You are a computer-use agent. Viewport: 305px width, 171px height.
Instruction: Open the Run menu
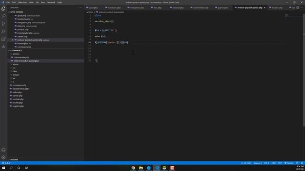coord(43,2)
